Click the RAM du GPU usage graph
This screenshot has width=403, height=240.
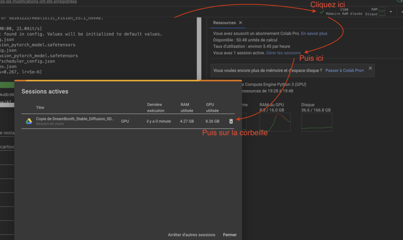[x=275, y=122]
